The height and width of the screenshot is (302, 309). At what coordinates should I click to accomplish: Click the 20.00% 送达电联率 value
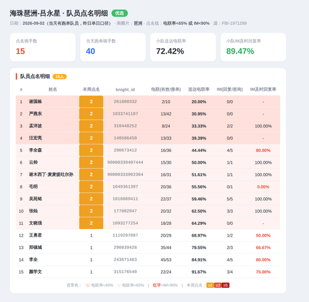click(x=199, y=102)
